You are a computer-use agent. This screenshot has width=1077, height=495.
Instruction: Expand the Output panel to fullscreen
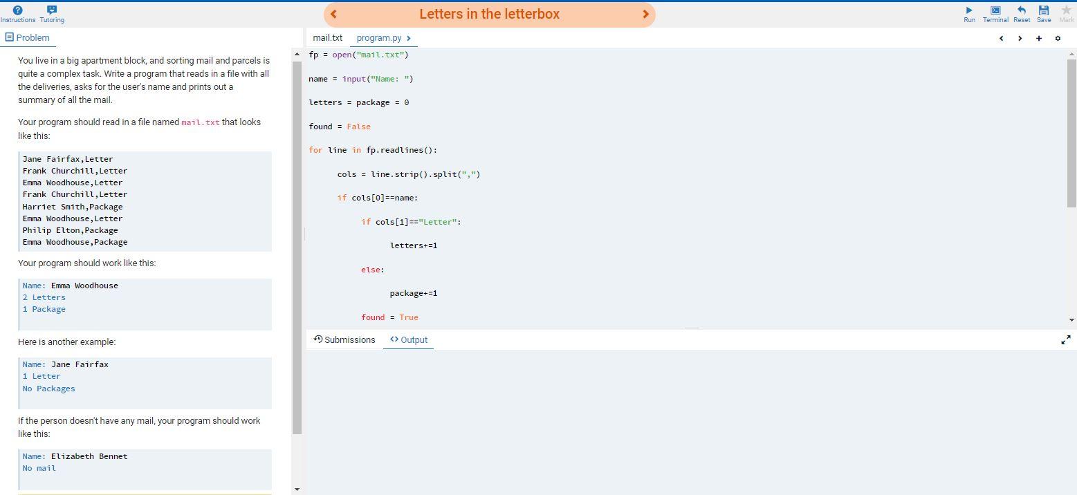click(x=1066, y=339)
